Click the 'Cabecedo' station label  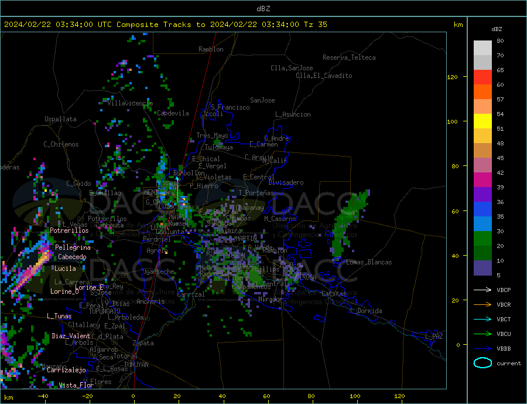(72, 257)
